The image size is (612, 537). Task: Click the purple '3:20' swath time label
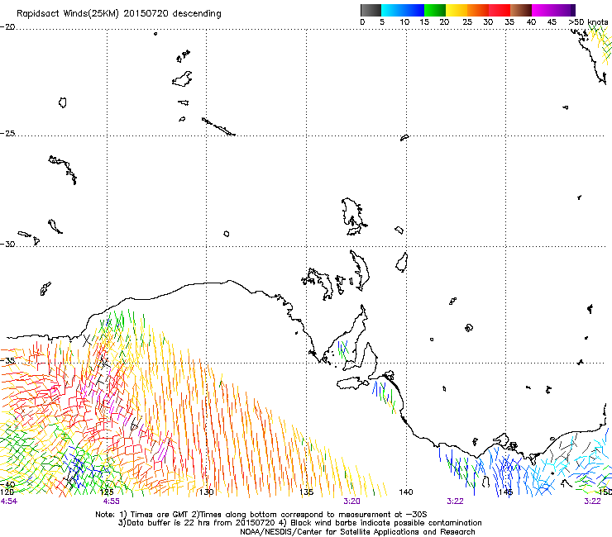pos(351,501)
